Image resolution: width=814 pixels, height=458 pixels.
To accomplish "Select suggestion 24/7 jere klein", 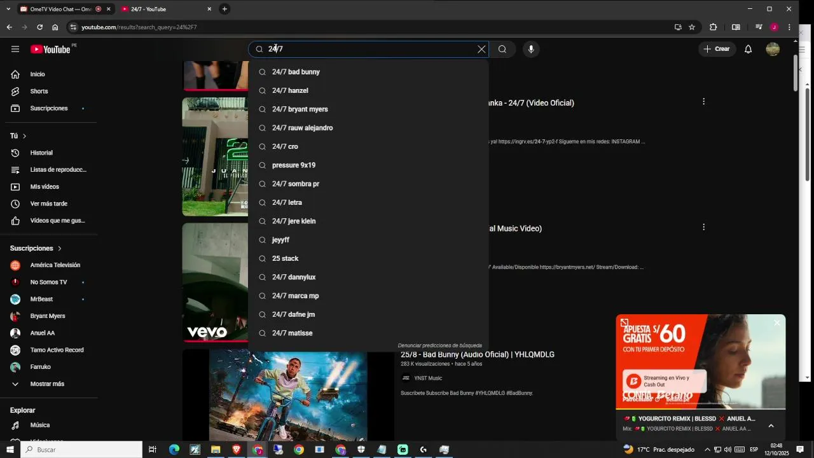I will (x=368, y=221).
